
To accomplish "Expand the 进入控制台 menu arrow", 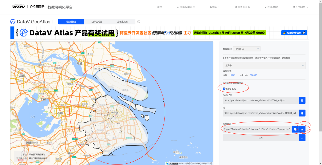I will [x=308, y=7].
